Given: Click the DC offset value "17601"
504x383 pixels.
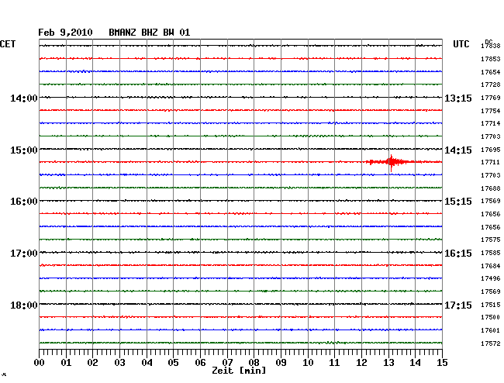Looking at the screenshot, I should click(491, 330).
